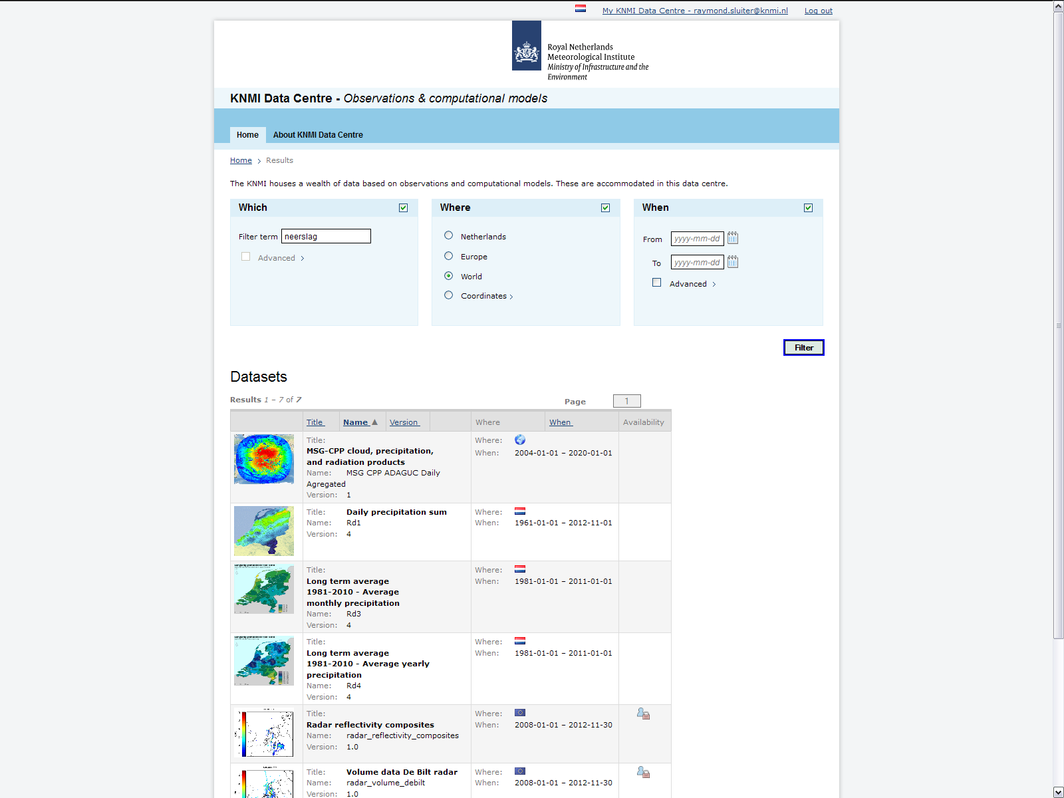
Task: Enable the Advanced checkbox under When
Action: tap(657, 283)
